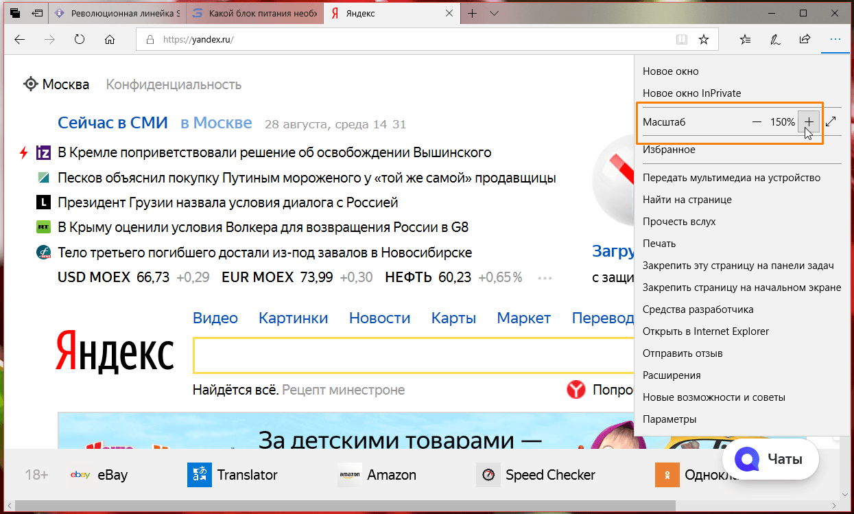Open news about Вышинского
This screenshot has height=514, width=854.
tap(274, 152)
